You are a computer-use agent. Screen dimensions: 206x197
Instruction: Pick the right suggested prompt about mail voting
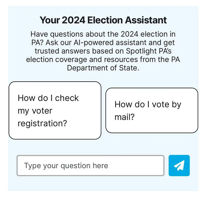[x=152, y=110]
